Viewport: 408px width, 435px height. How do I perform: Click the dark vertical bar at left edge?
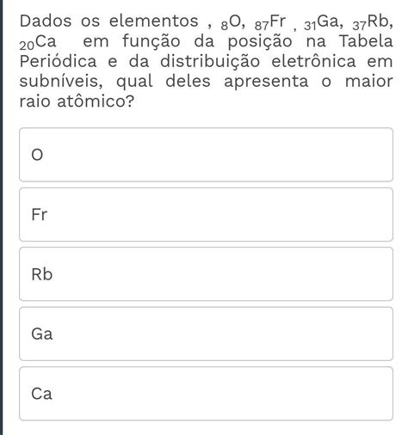point(2,217)
